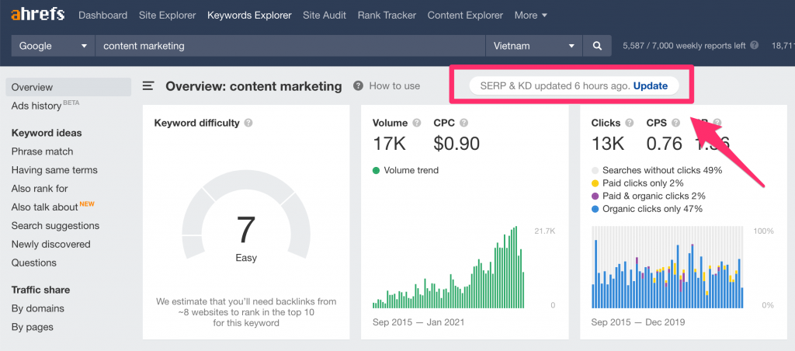
Task: Open Content Explorer
Action: pyautogui.click(x=466, y=16)
